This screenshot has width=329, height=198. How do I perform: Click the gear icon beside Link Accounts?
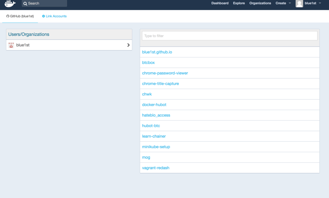point(43,16)
